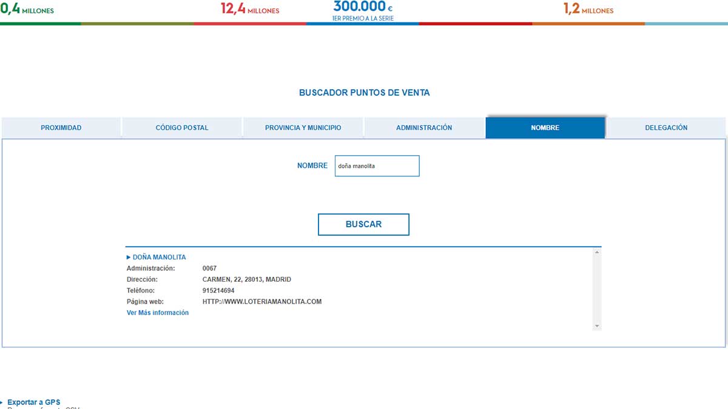Click the light blue bar at top right
728x409 pixels.
(686, 24)
